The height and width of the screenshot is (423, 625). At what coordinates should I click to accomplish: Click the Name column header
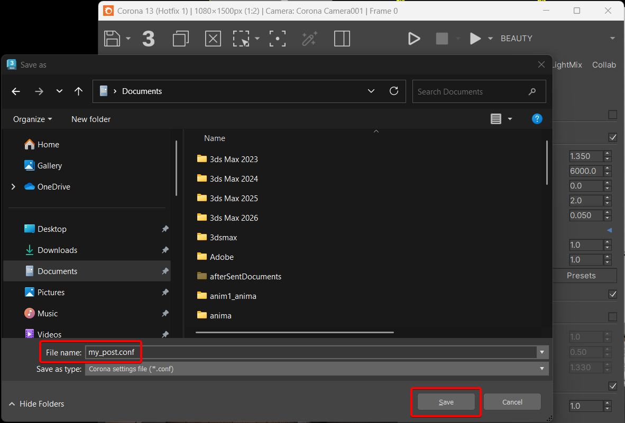coord(215,138)
